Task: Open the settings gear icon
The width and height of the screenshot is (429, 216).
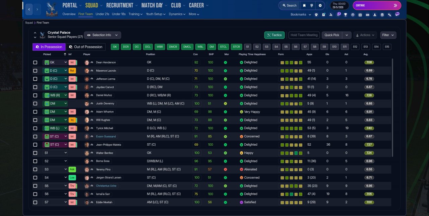Action: [320, 5]
